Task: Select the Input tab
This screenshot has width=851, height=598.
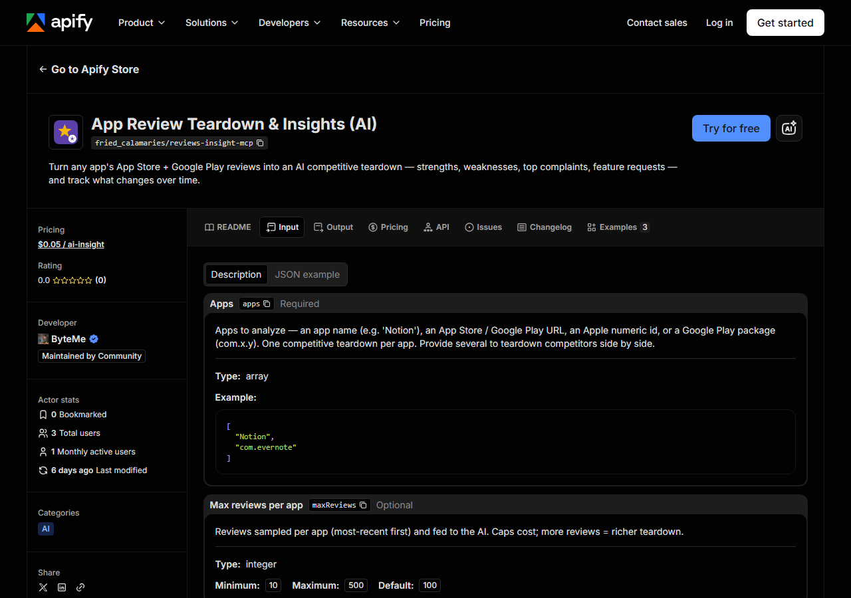Action: (282, 227)
